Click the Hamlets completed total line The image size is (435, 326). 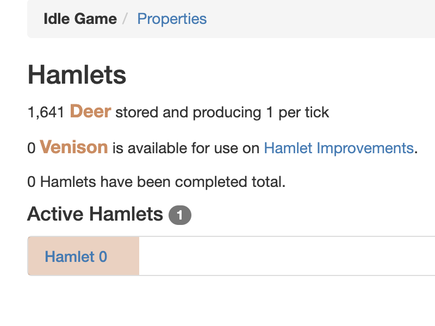click(157, 182)
